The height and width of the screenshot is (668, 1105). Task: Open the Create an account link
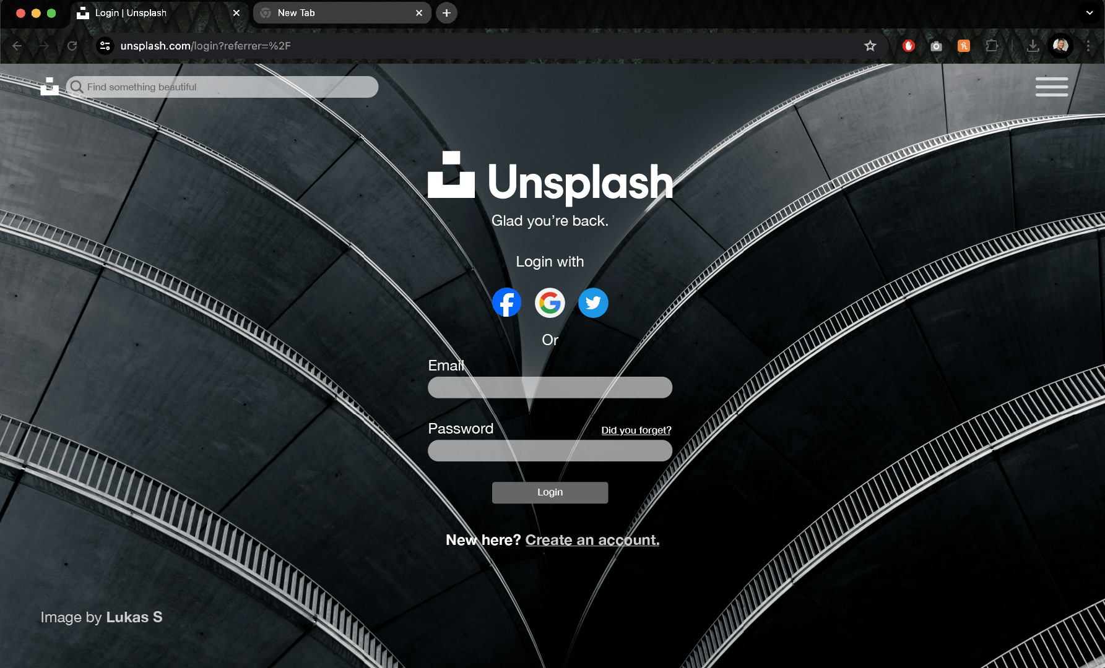(x=592, y=540)
